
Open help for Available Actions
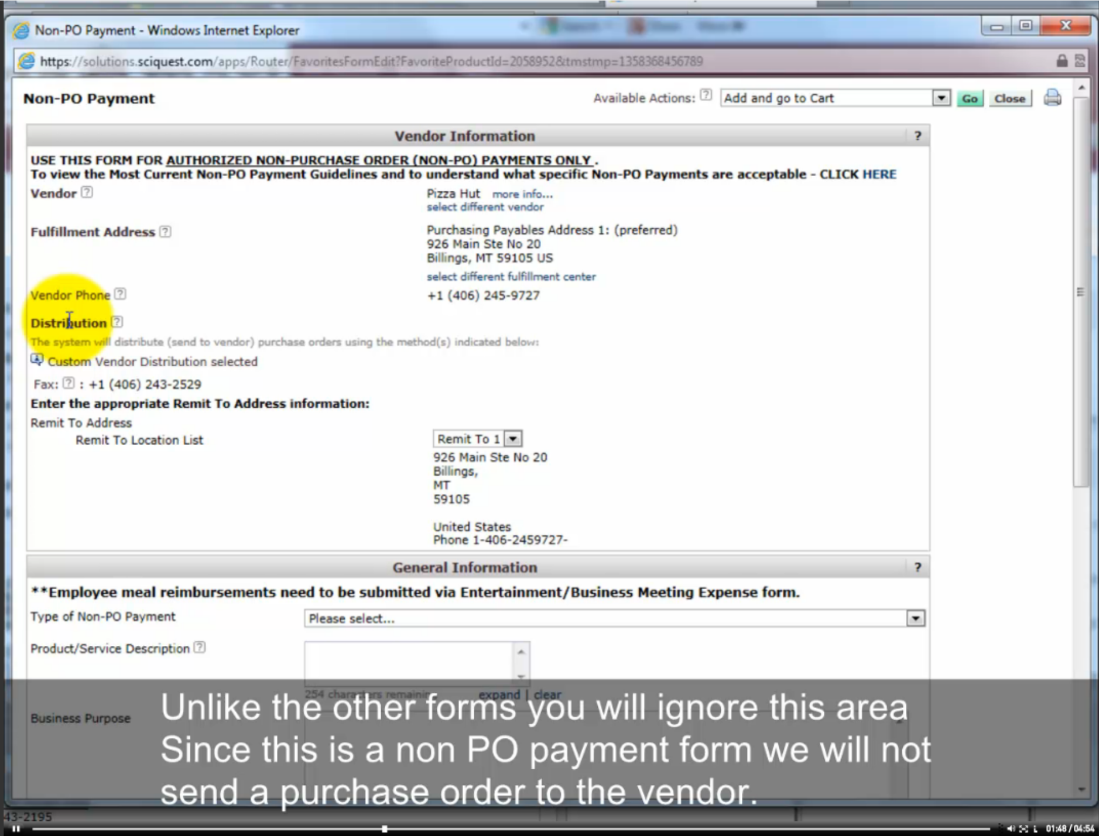706,95
